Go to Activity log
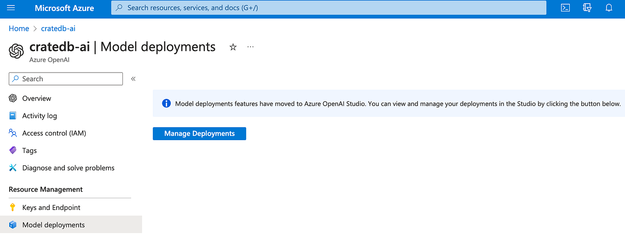Image resolution: width=625 pixels, height=238 pixels. [x=39, y=116]
